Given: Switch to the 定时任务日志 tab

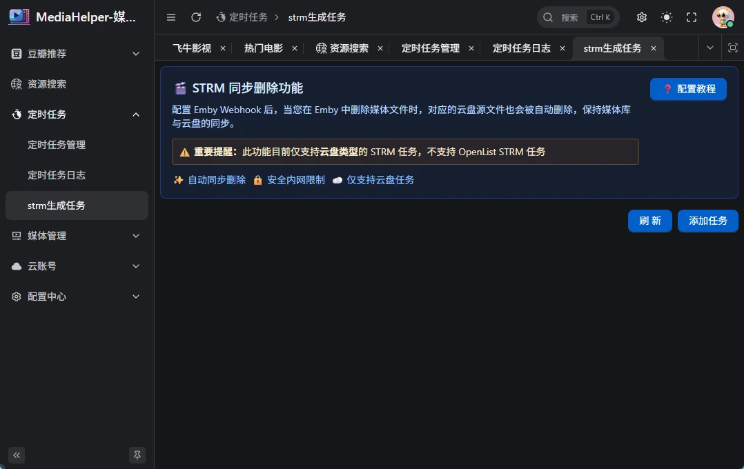Looking at the screenshot, I should click(x=521, y=48).
